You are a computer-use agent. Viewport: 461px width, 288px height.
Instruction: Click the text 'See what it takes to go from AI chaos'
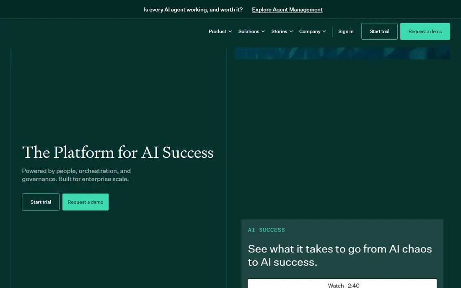point(340,249)
